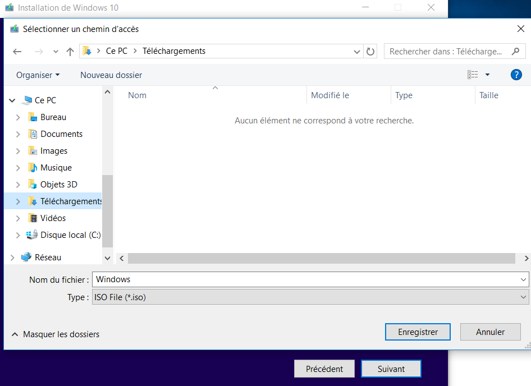Click the Vidéos folder icon
The image size is (531, 386).
(33, 218)
